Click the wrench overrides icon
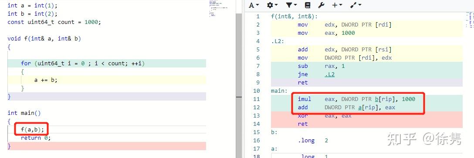474x158 pixels. coord(322,5)
